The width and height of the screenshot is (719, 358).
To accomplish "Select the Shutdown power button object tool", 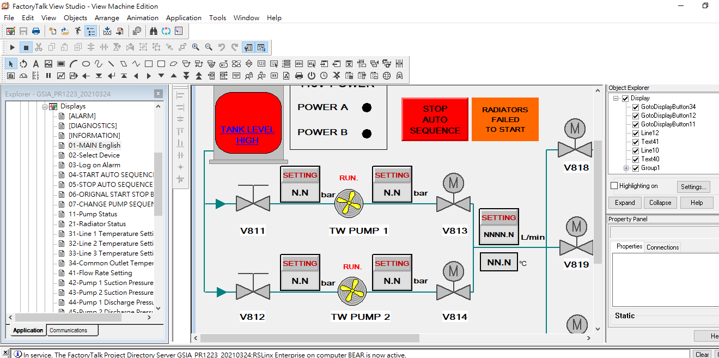I will (x=312, y=76).
